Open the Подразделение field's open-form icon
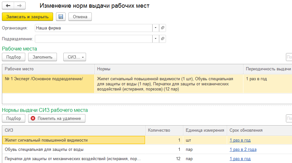The height and width of the screenshot is (163, 292). tap(162, 39)
